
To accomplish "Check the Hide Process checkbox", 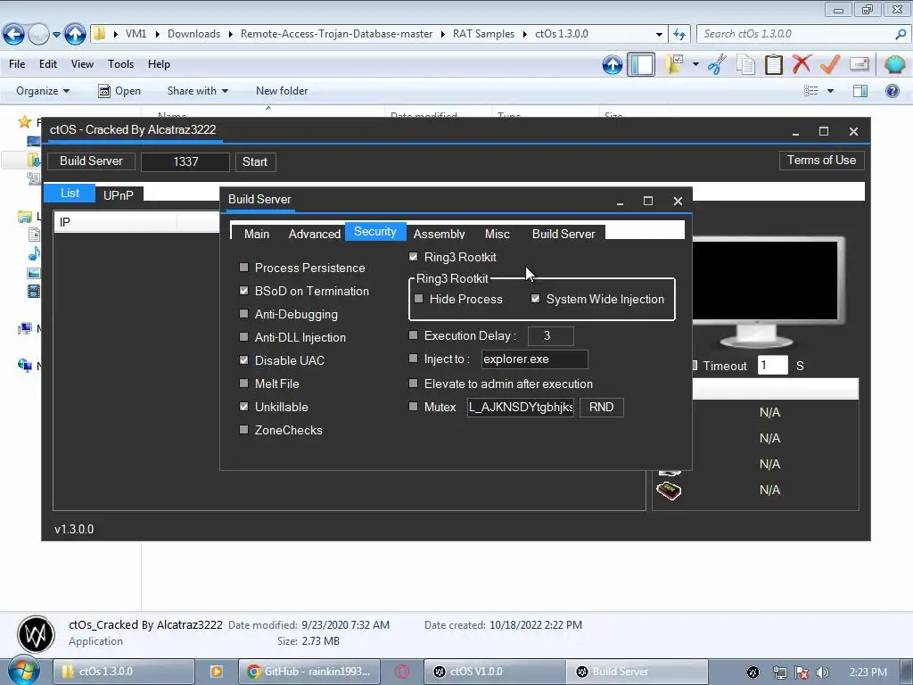I will tap(419, 299).
